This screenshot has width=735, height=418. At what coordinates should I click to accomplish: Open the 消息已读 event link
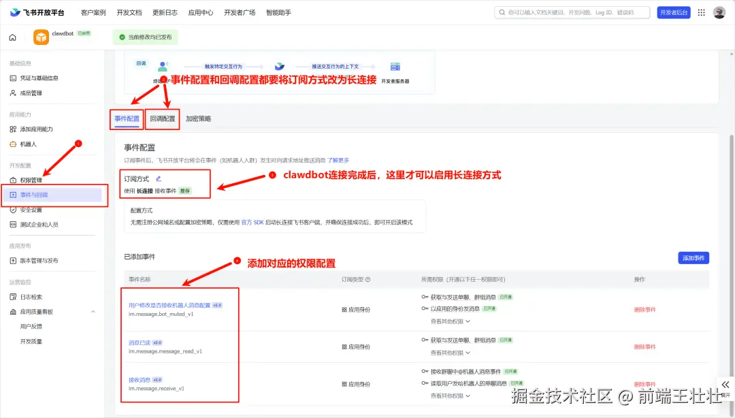click(x=140, y=343)
